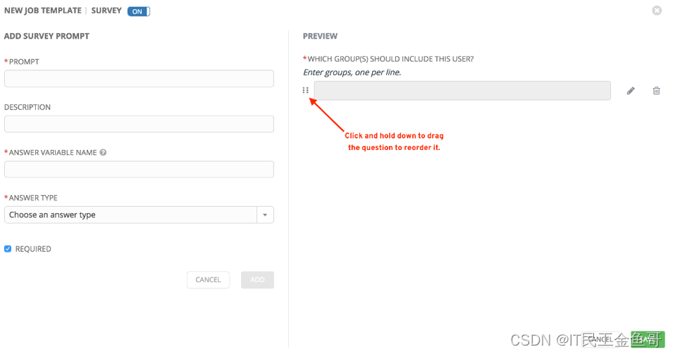673x354 pixels.
Task: Close the survey dialog with X icon
Action: pyautogui.click(x=657, y=11)
